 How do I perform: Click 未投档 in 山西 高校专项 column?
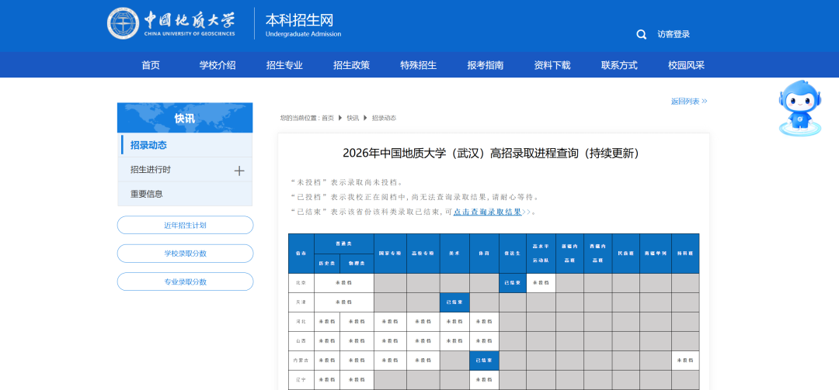click(423, 341)
